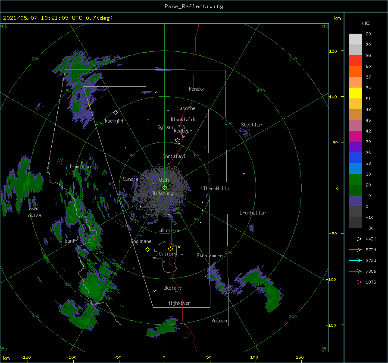Click the ThreeHills city label
Screen dimensions: 388x363
216,189
